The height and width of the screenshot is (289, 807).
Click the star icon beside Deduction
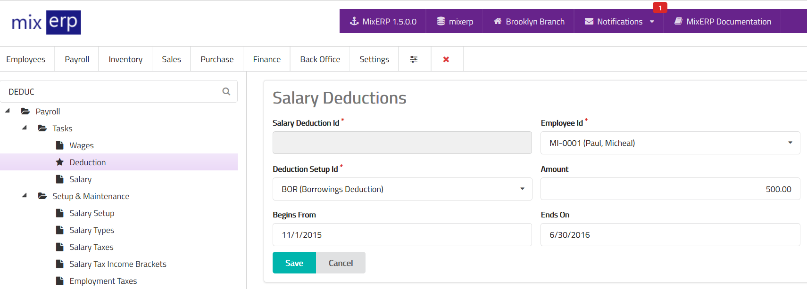[60, 162]
